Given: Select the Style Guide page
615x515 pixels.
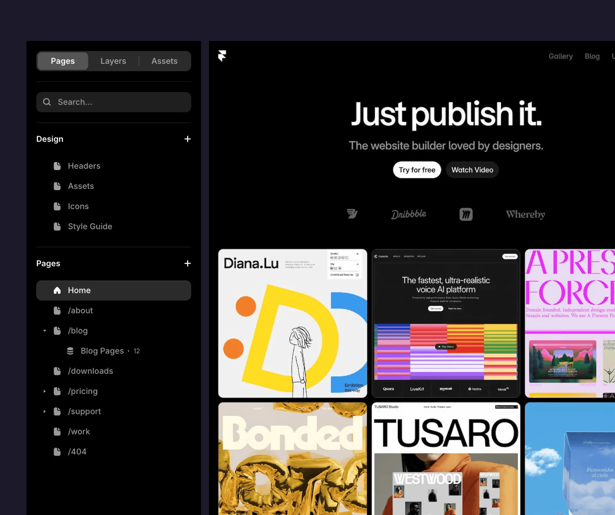Looking at the screenshot, I should pyautogui.click(x=114, y=226).
